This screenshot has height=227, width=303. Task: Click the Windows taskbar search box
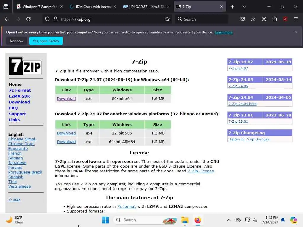tap(145, 220)
